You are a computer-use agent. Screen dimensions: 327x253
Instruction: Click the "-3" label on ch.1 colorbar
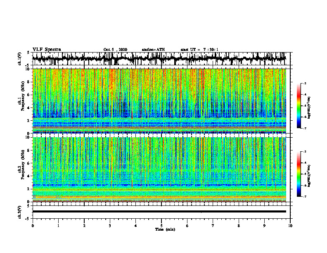[304, 83]
